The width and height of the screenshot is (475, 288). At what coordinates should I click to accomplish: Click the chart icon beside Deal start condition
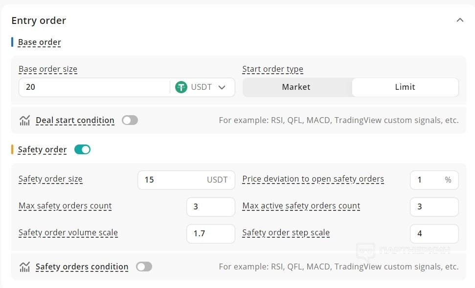tap(24, 121)
